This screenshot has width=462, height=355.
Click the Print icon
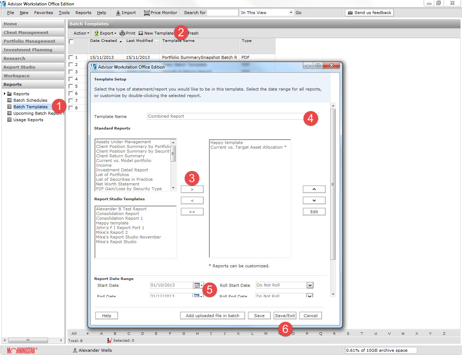(x=122, y=33)
